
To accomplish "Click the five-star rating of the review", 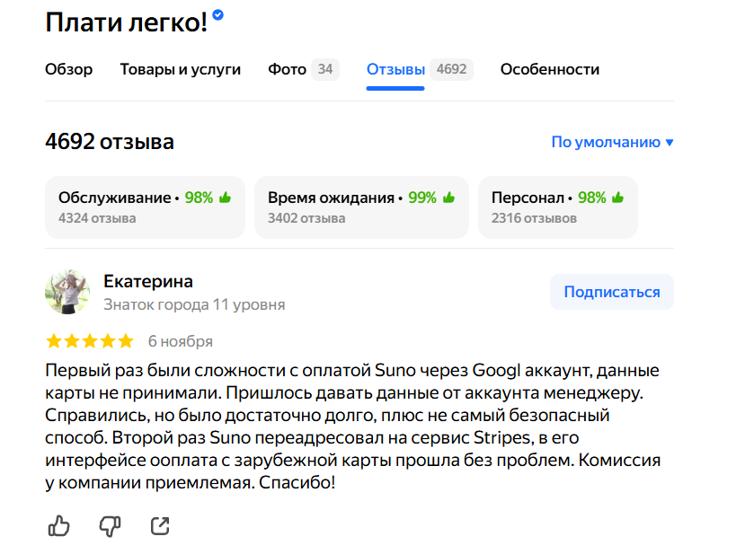I will [x=89, y=341].
